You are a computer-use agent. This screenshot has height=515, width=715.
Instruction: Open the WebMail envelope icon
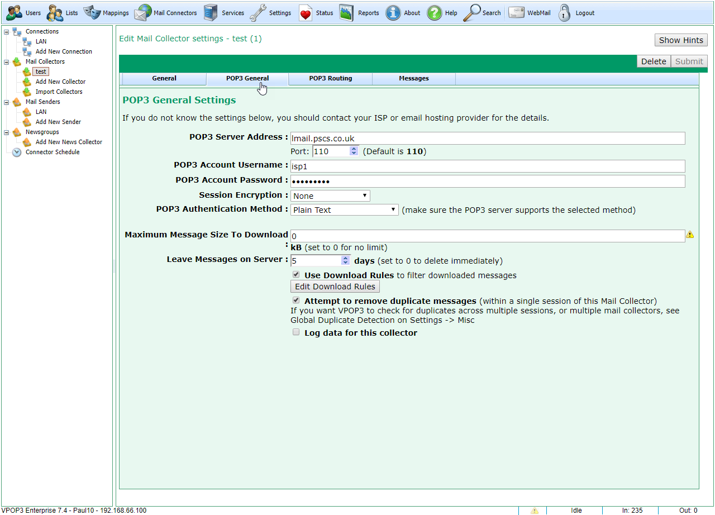pos(517,13)
